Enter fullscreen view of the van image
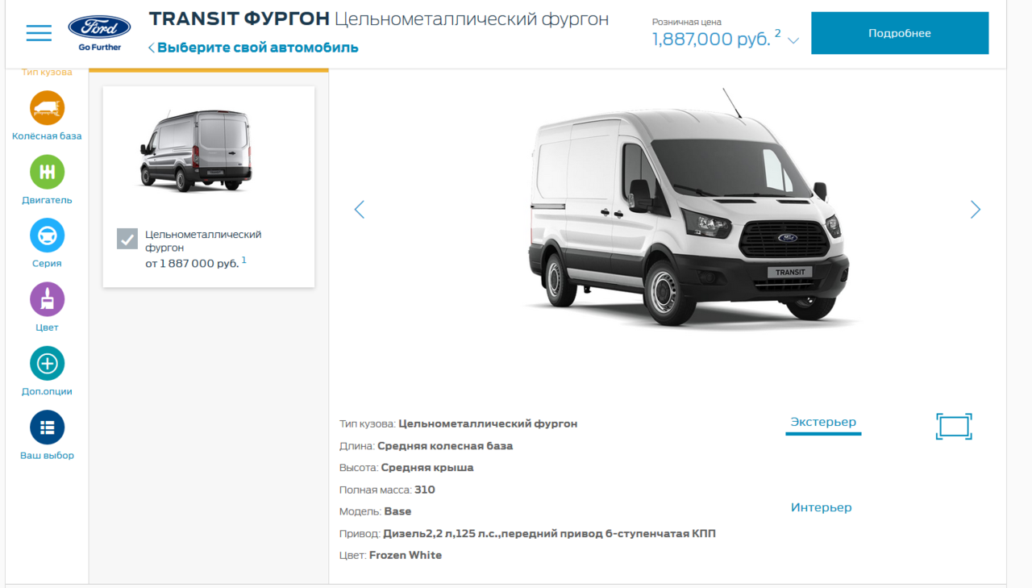Screen dimensions: 1032x588 954,426
